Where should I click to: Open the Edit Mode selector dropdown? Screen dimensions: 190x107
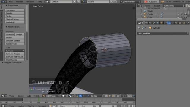click(51, 96)
